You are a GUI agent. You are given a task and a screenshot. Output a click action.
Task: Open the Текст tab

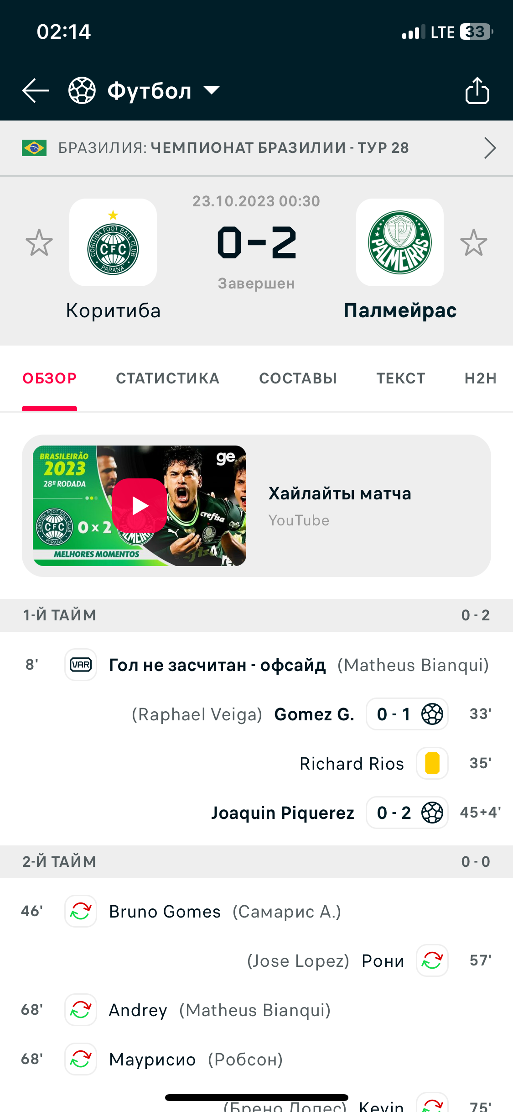400,378
